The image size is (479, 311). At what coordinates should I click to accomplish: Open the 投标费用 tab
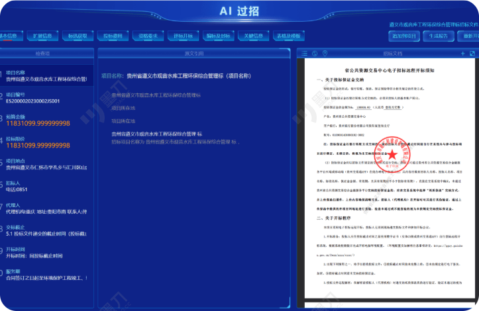click(x=113, y=36)
